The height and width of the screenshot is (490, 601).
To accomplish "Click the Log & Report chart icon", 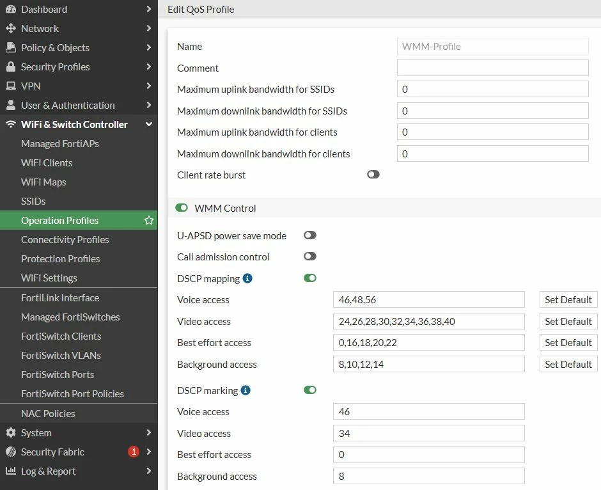I will (11, 471).
